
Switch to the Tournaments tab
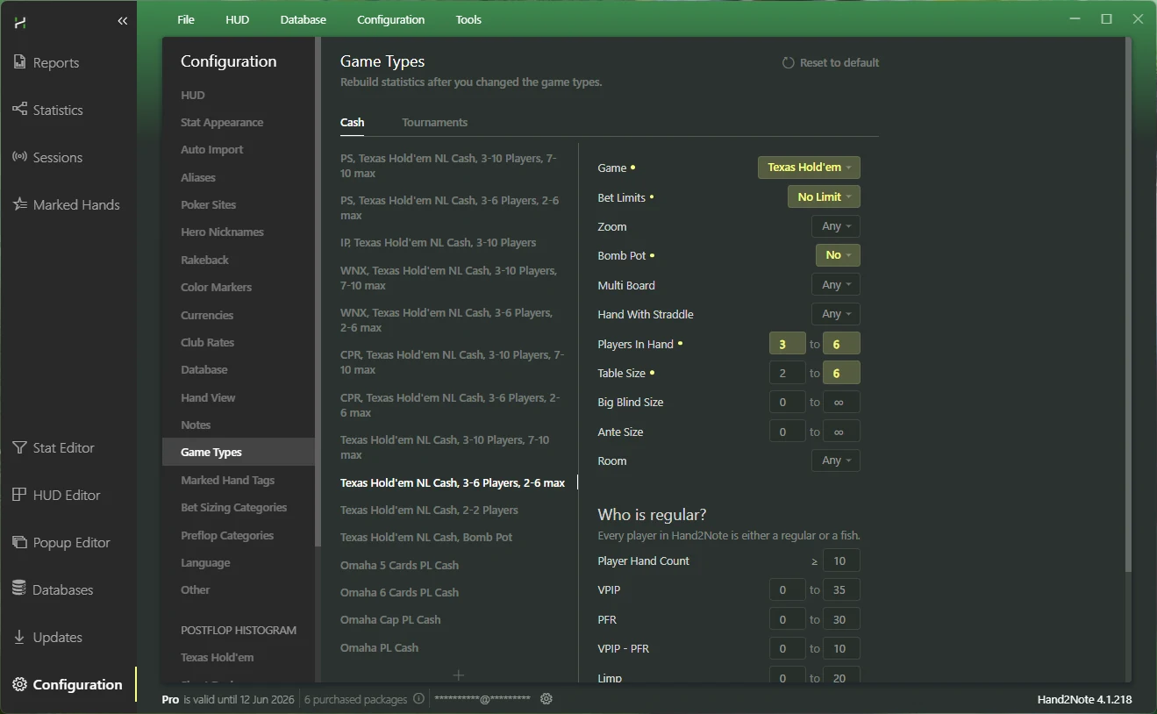[435, 123]
